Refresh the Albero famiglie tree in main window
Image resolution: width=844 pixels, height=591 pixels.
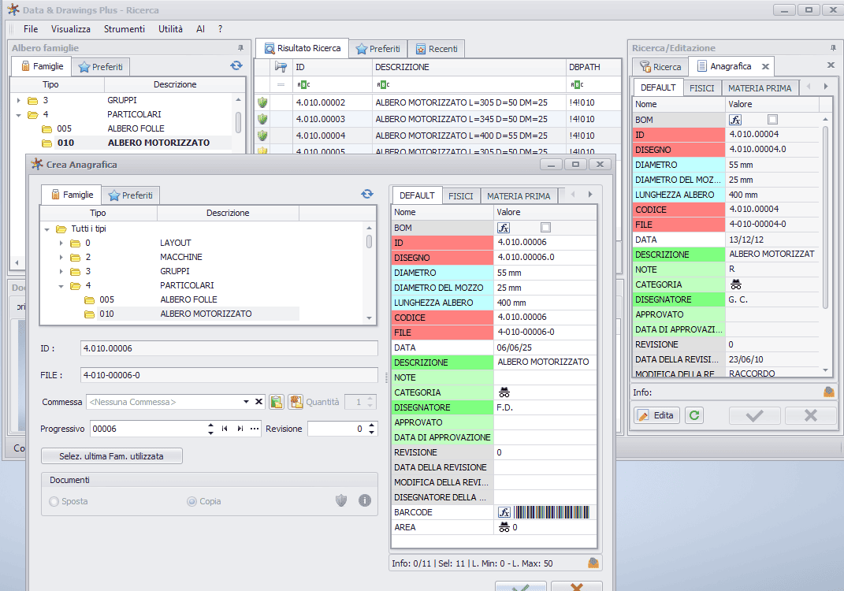[236, 65]
